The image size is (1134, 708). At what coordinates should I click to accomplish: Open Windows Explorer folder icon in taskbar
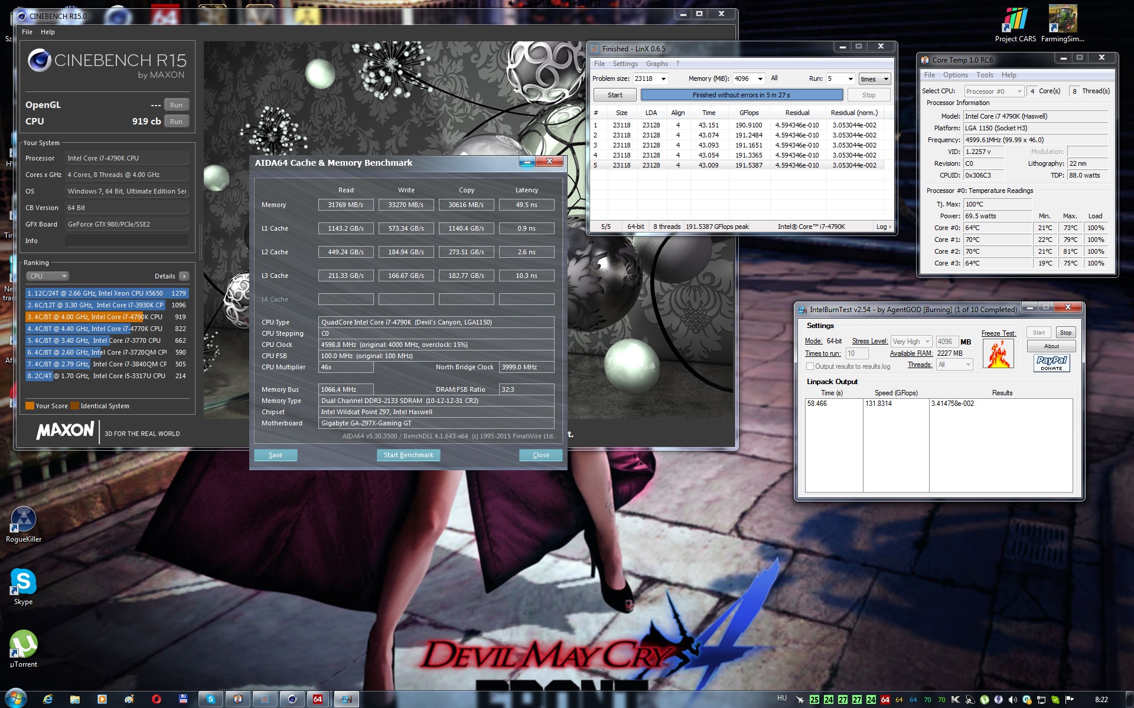[75, 699]
